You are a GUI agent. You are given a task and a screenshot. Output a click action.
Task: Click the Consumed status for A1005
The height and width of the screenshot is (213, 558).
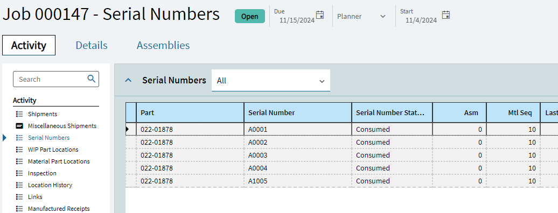392,181
